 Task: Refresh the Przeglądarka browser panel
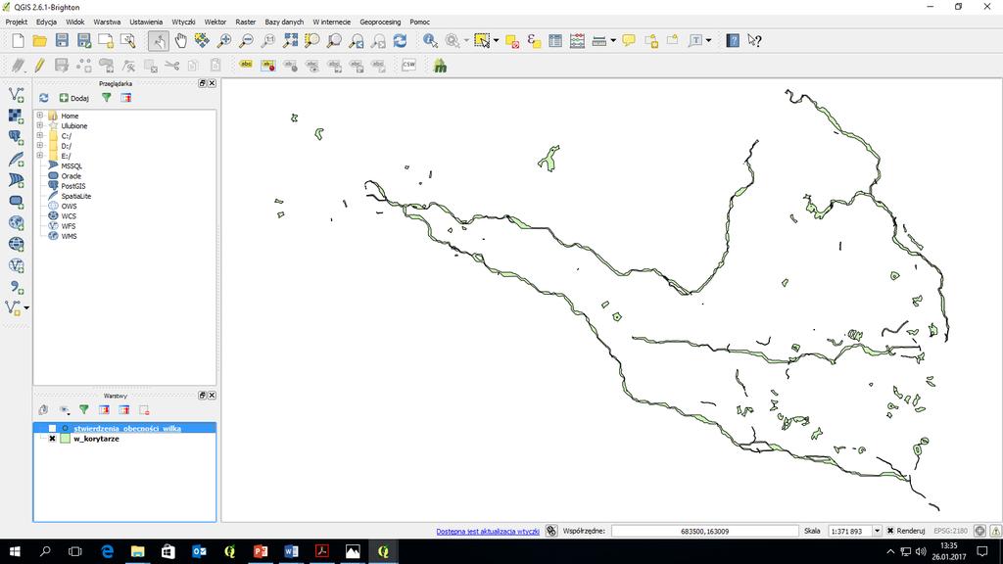pos(43,98)
